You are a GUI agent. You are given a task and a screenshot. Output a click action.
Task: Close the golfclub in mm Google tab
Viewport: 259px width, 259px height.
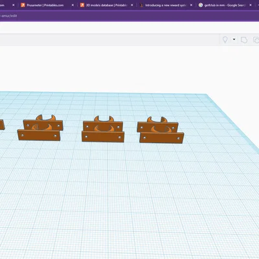251,5
